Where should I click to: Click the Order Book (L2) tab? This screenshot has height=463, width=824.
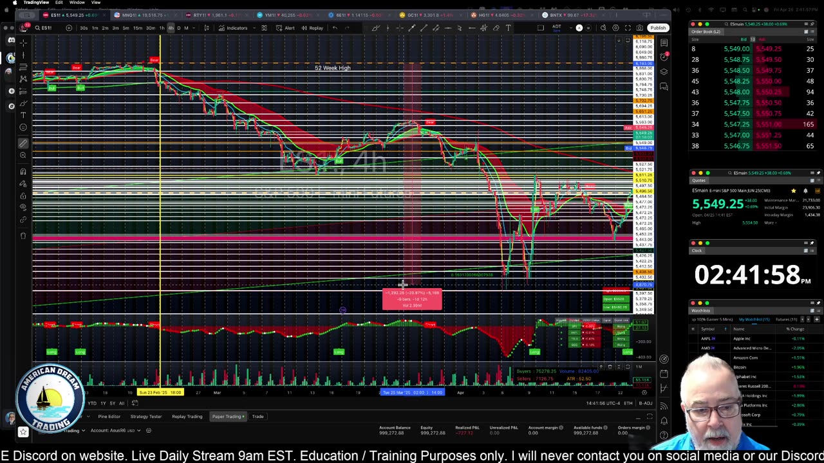tap(707, 32)
